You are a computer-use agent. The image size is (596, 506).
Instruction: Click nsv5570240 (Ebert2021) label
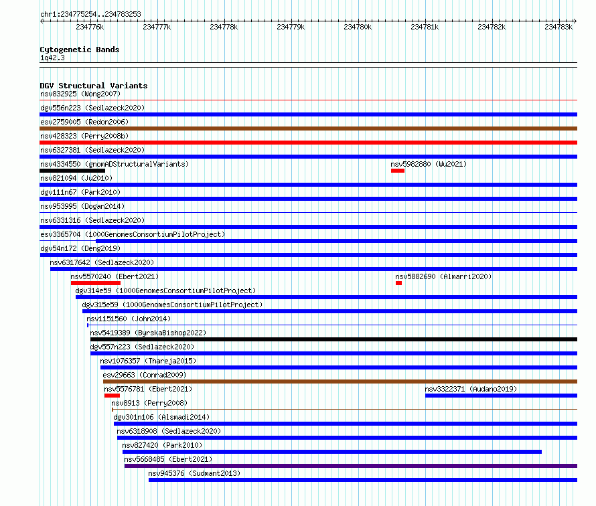[115, 276]
